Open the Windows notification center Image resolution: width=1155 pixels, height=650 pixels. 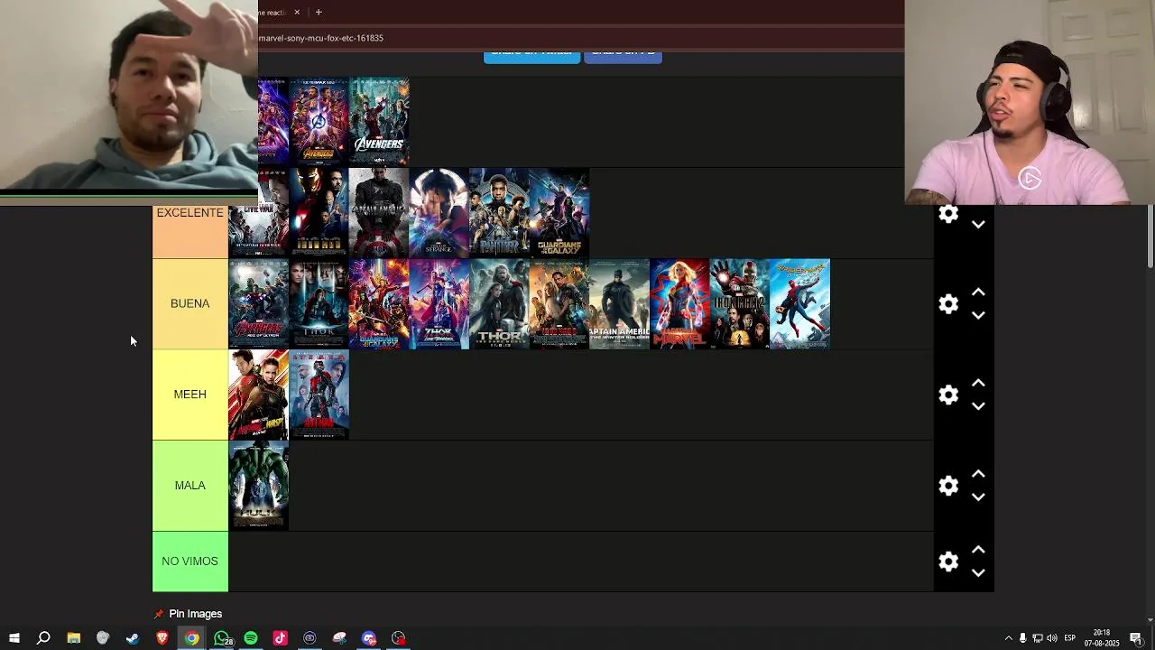tap(1136, 638)
